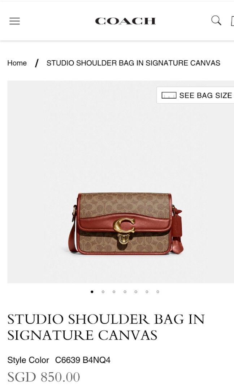Click the shoulder bag product image
The width and height of the screenshot is (234, 390).
(x=126, y=224)
